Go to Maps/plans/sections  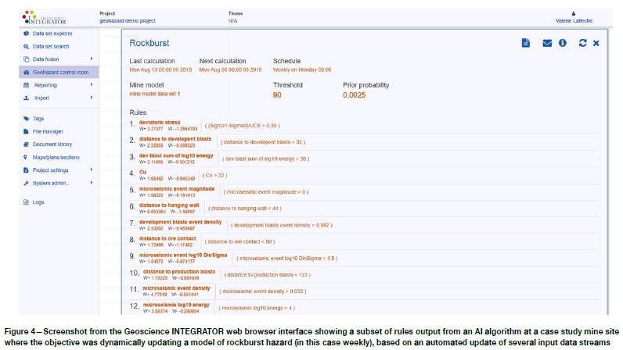pos(58,157)
